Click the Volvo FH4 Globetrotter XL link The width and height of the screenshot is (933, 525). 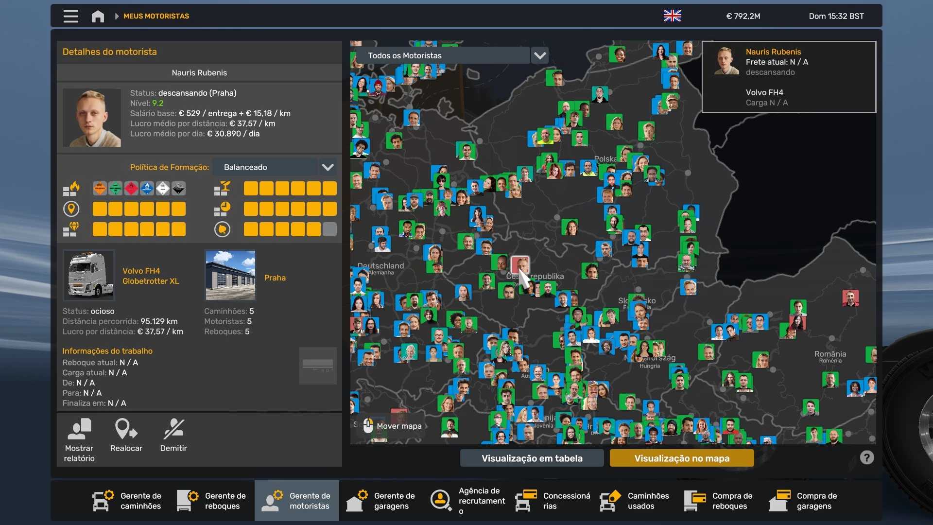(151, 276)
